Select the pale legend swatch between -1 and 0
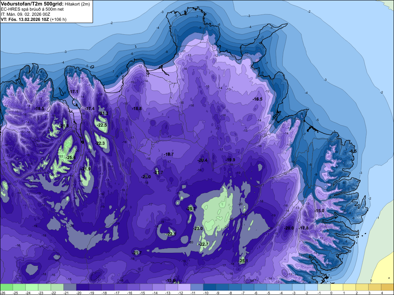Viewport: 394px width, 295px height. [x=324, y=287]
